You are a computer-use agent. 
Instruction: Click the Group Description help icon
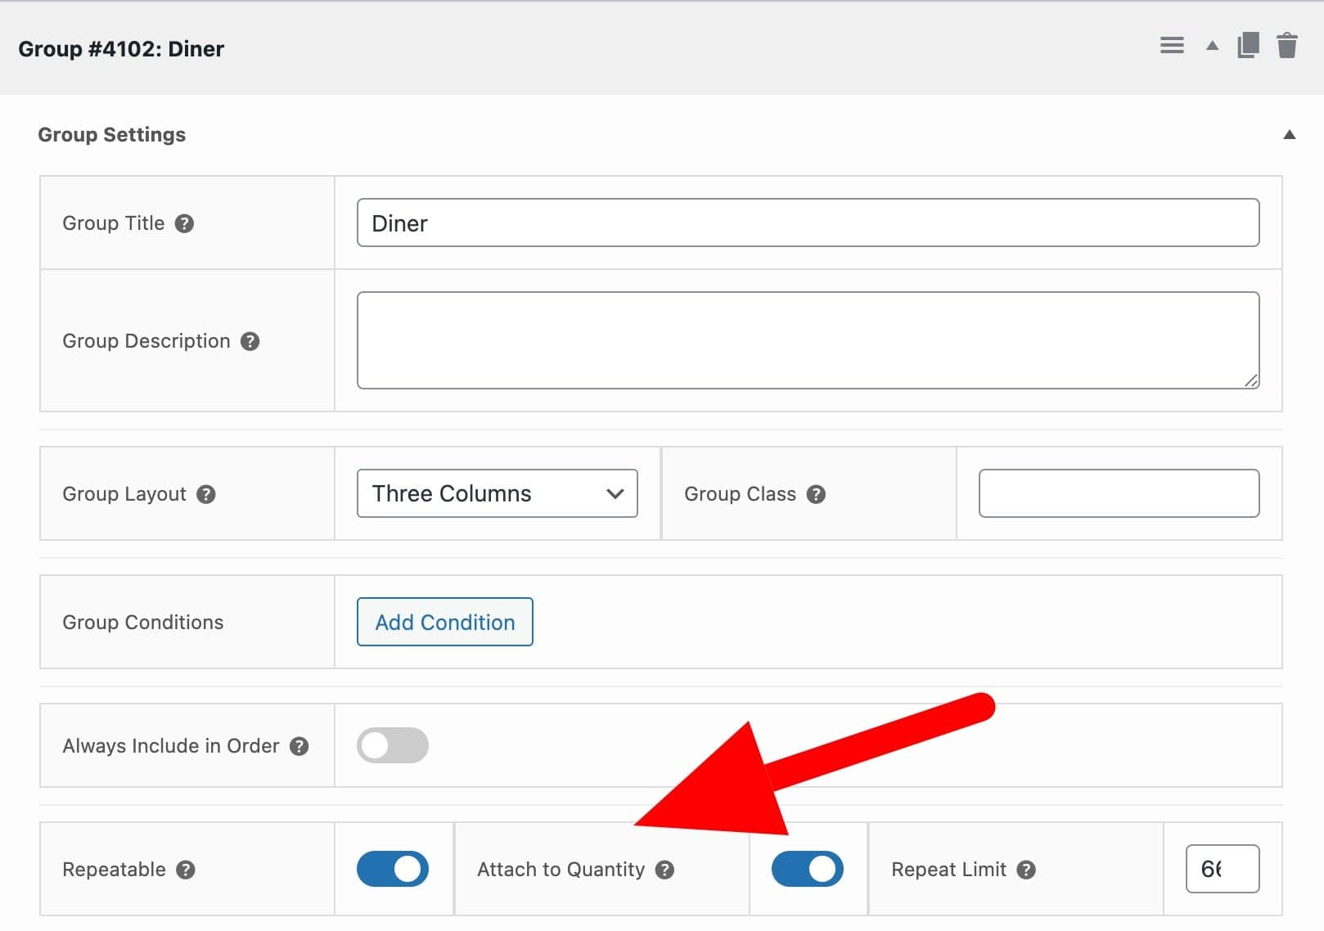tap(250, 341)
